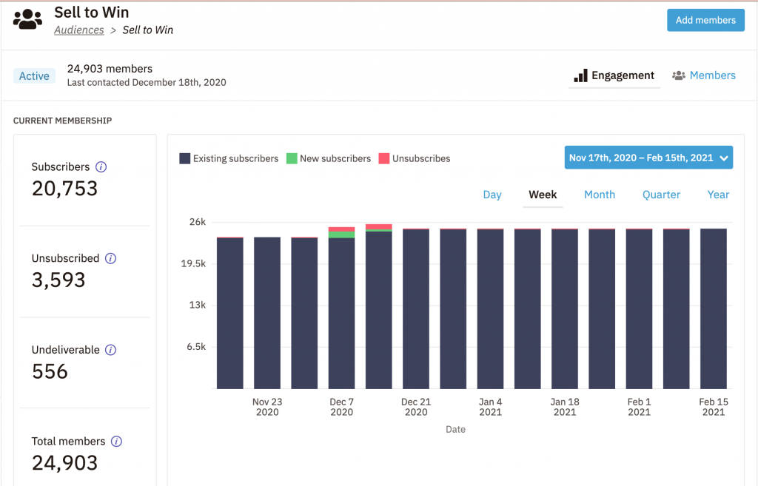The image size is (758, 486).
Task: Click the people icon beside Members
Action: [679, 76]
